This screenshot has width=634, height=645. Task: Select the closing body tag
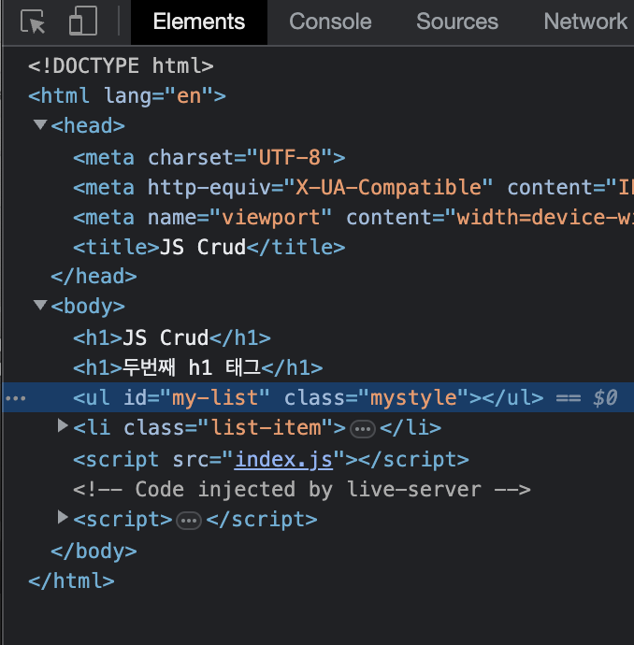[x=94, y=552]
